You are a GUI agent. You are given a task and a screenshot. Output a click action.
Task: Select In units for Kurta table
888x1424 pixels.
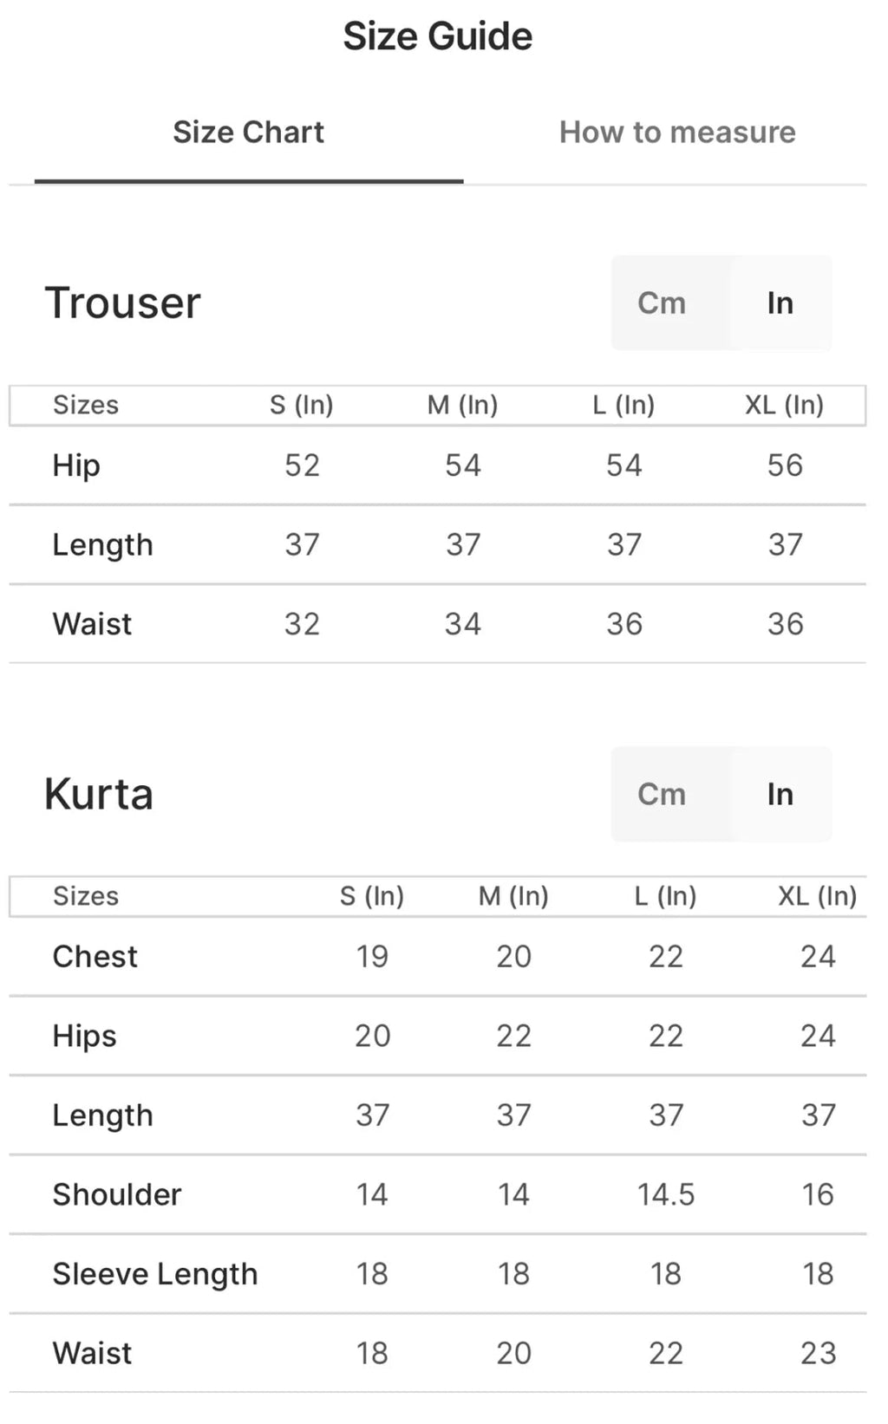coord(780,794)
